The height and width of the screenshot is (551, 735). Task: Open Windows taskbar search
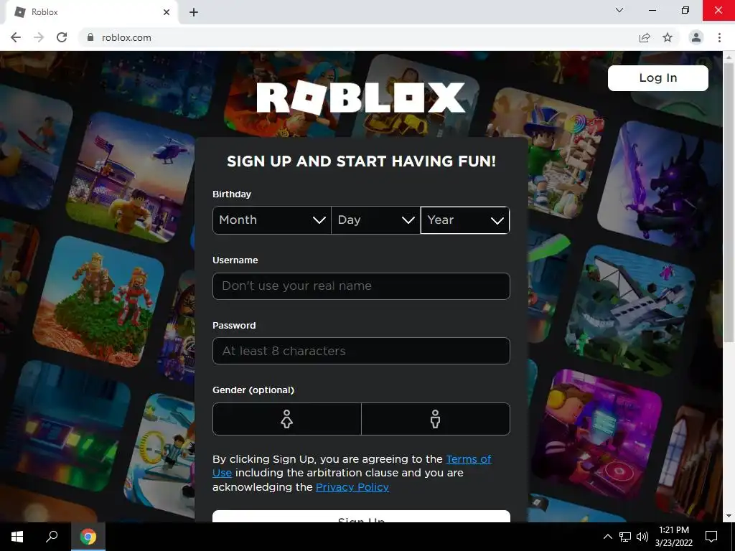click(52, 537)
